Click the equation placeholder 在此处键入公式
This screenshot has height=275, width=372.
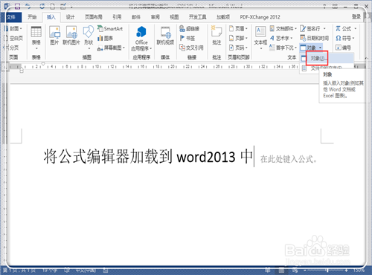pyautogui.click(x=289, y=159)
